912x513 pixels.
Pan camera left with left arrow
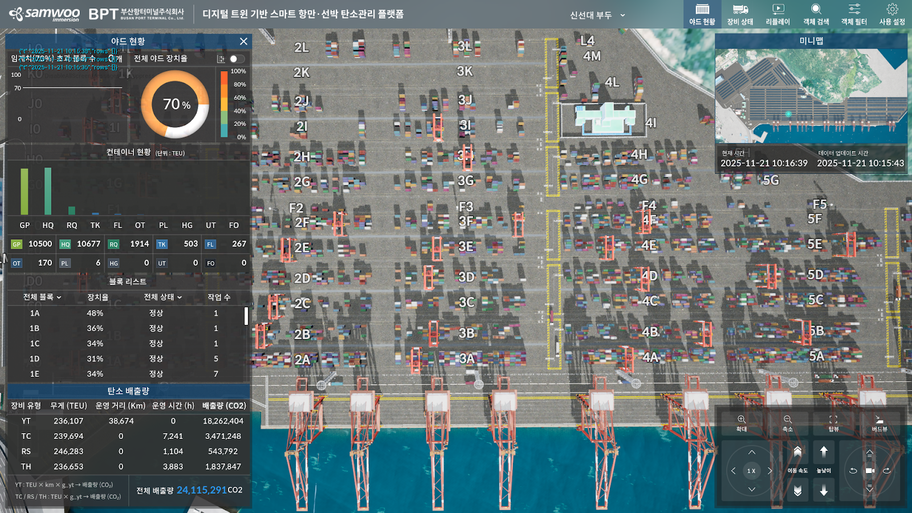point(733,471)
